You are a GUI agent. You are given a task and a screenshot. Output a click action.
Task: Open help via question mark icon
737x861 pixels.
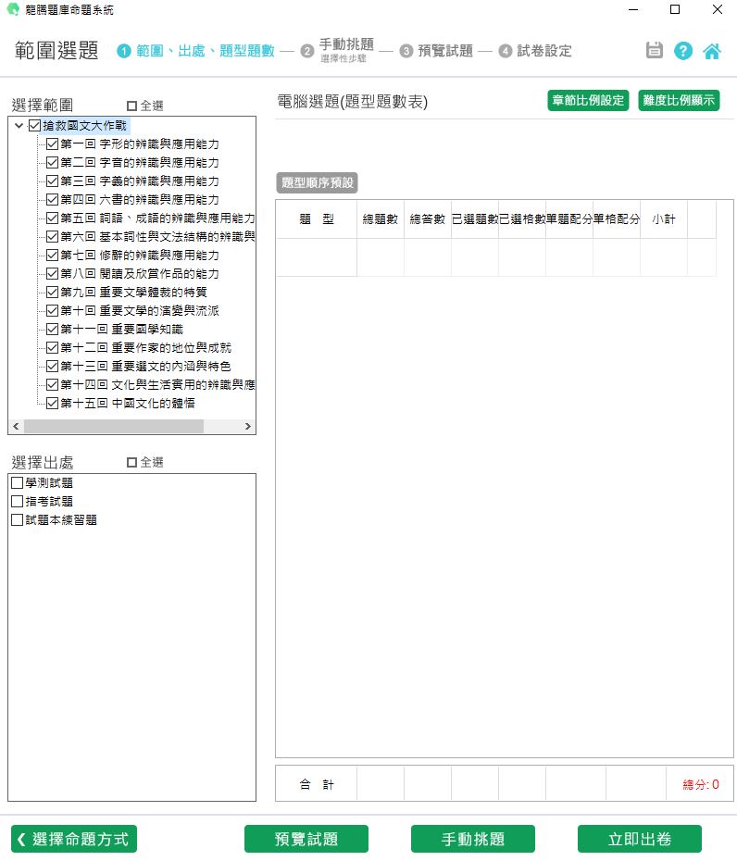click(683, 51)
